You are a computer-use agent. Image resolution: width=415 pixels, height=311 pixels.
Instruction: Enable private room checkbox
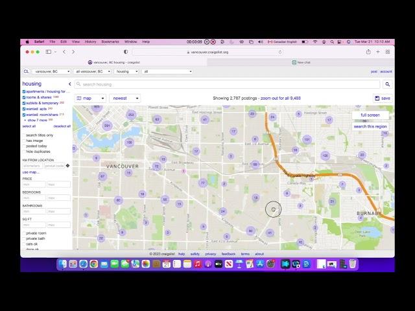pyautogui.click(x=24, y=233)
